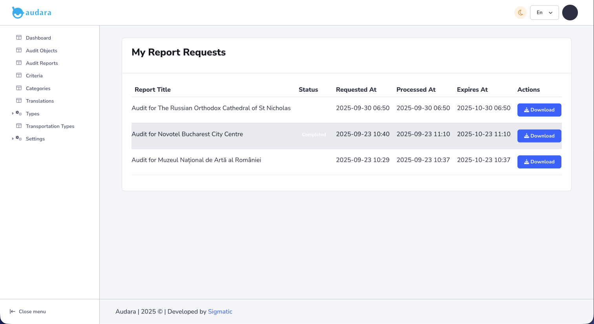This screenshot has height=324, width=594.
Task: Click the Audit Objects sidebar icon
Action: point(19,50)
